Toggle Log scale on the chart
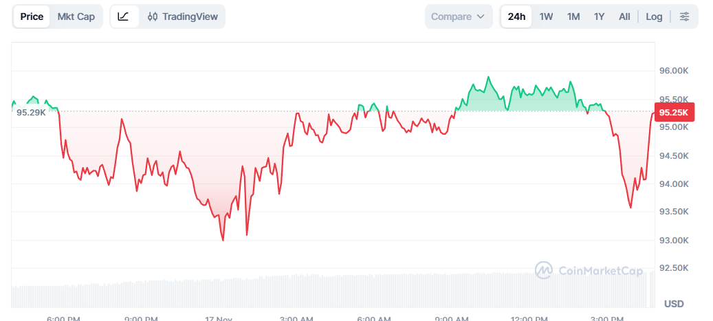Screen dimensions: 713x321 [654, 16]
